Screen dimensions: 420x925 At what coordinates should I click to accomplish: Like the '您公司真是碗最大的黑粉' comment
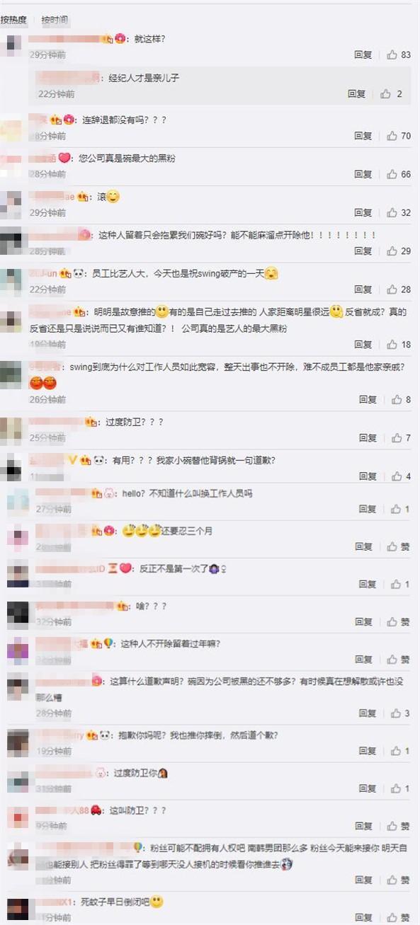tap(398, 174)
